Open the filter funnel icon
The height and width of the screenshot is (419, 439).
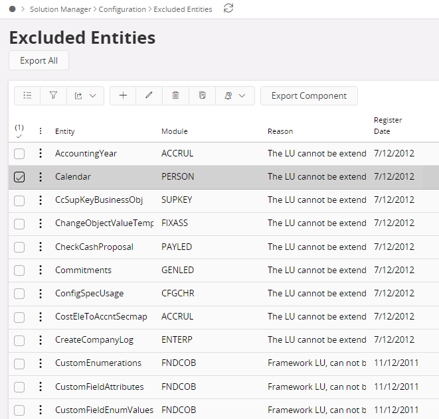click(53, 95)
